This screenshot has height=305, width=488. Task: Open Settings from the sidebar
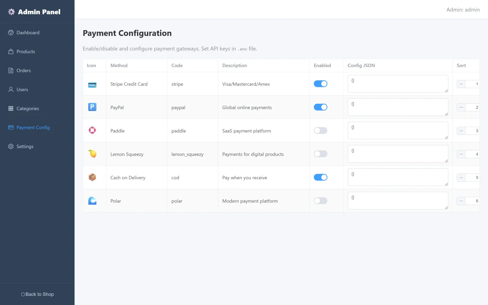pyautogui.click(x=37, y=146)
